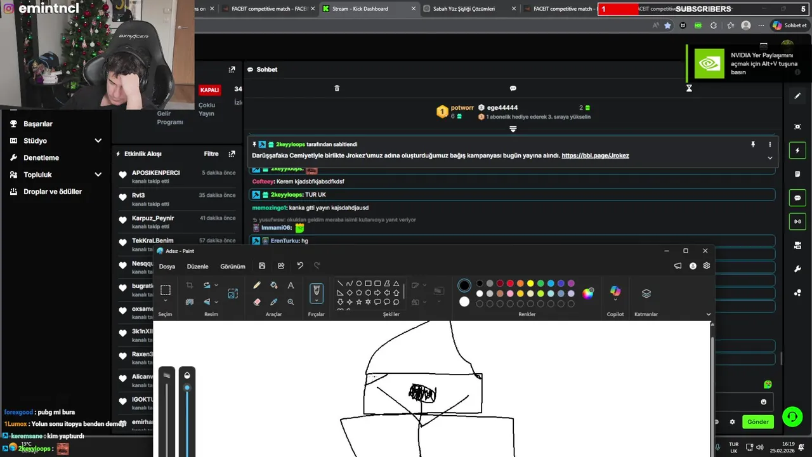This screenshot has width=812, height=457.
Task: Switch to Sabah Yüz Şişliği Çözümleri tab
Action: (469, 9)
